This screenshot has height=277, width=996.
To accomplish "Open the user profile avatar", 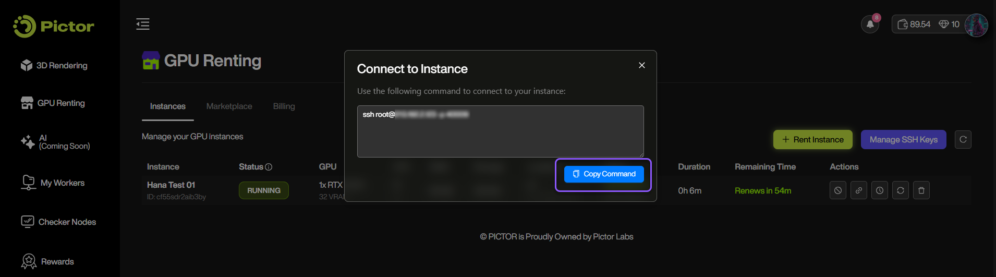I will (x=976, y=25).
